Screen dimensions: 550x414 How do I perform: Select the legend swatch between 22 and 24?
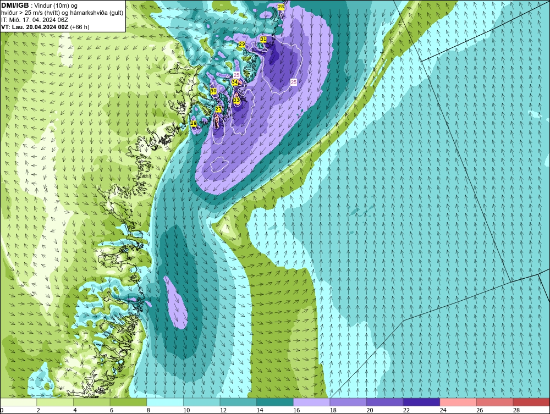click(421, 402)
